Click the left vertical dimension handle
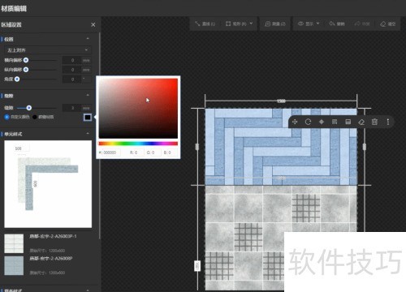Screen dimensions: 406x292 197,147
